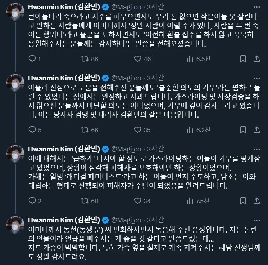Like the first tweet with 46 likes

pyautogui.click(x=138, y=59)
